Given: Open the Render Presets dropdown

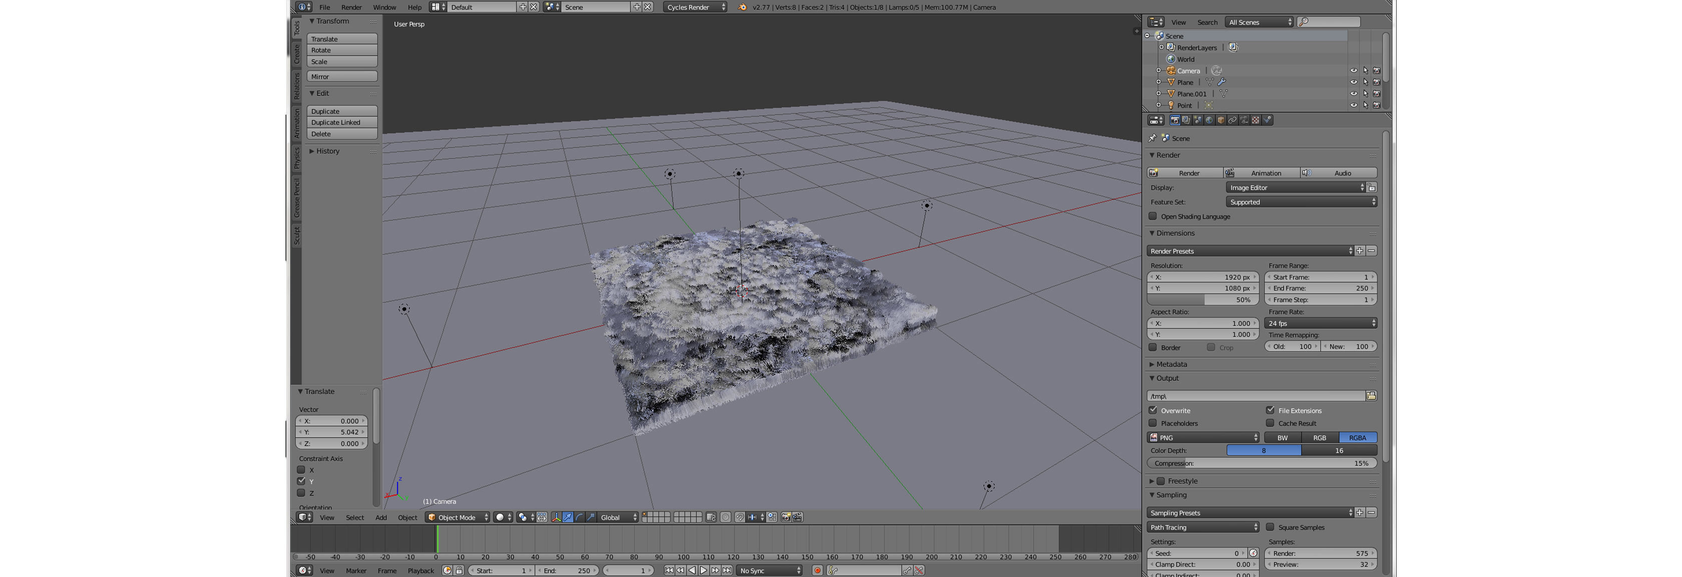Looking at the screenshot, I should (1250, 251).
